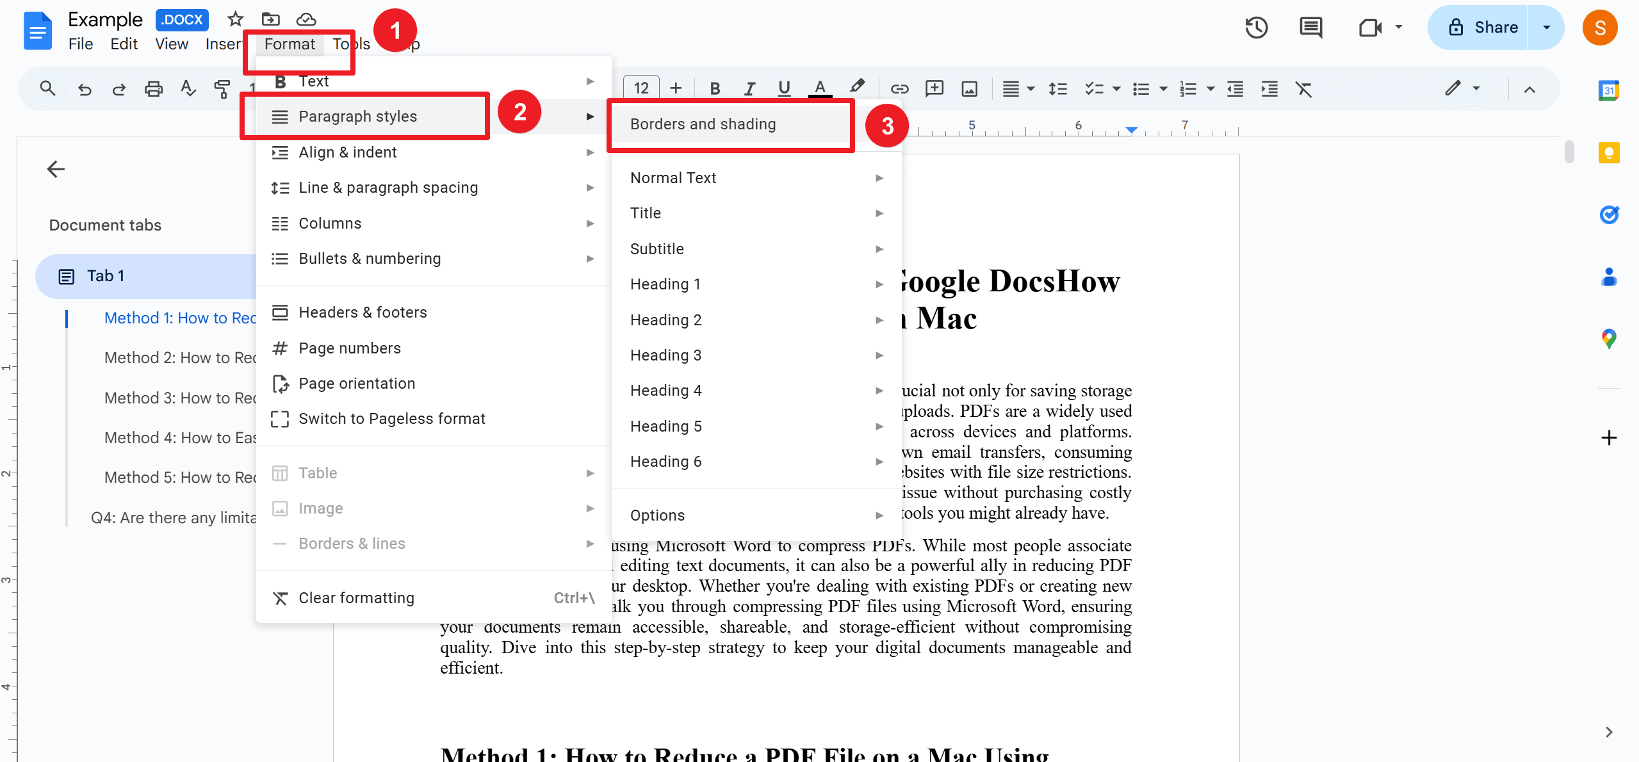Select Heading 1 paragraph style
The width and height of the screenshot is (1639, 762).
[666, 283]
